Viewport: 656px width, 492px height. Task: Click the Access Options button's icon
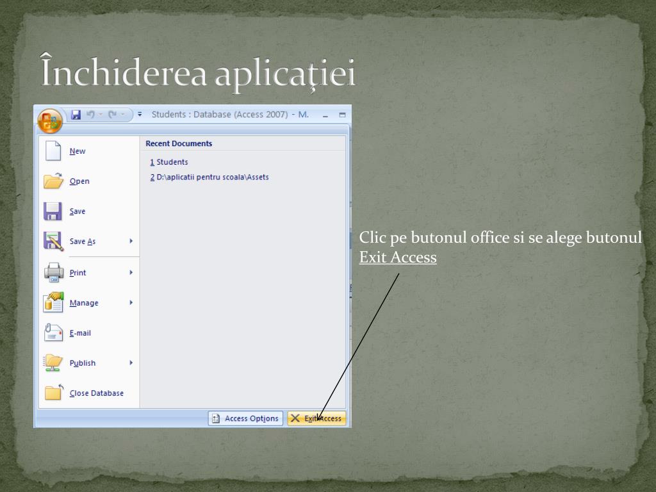216,418
